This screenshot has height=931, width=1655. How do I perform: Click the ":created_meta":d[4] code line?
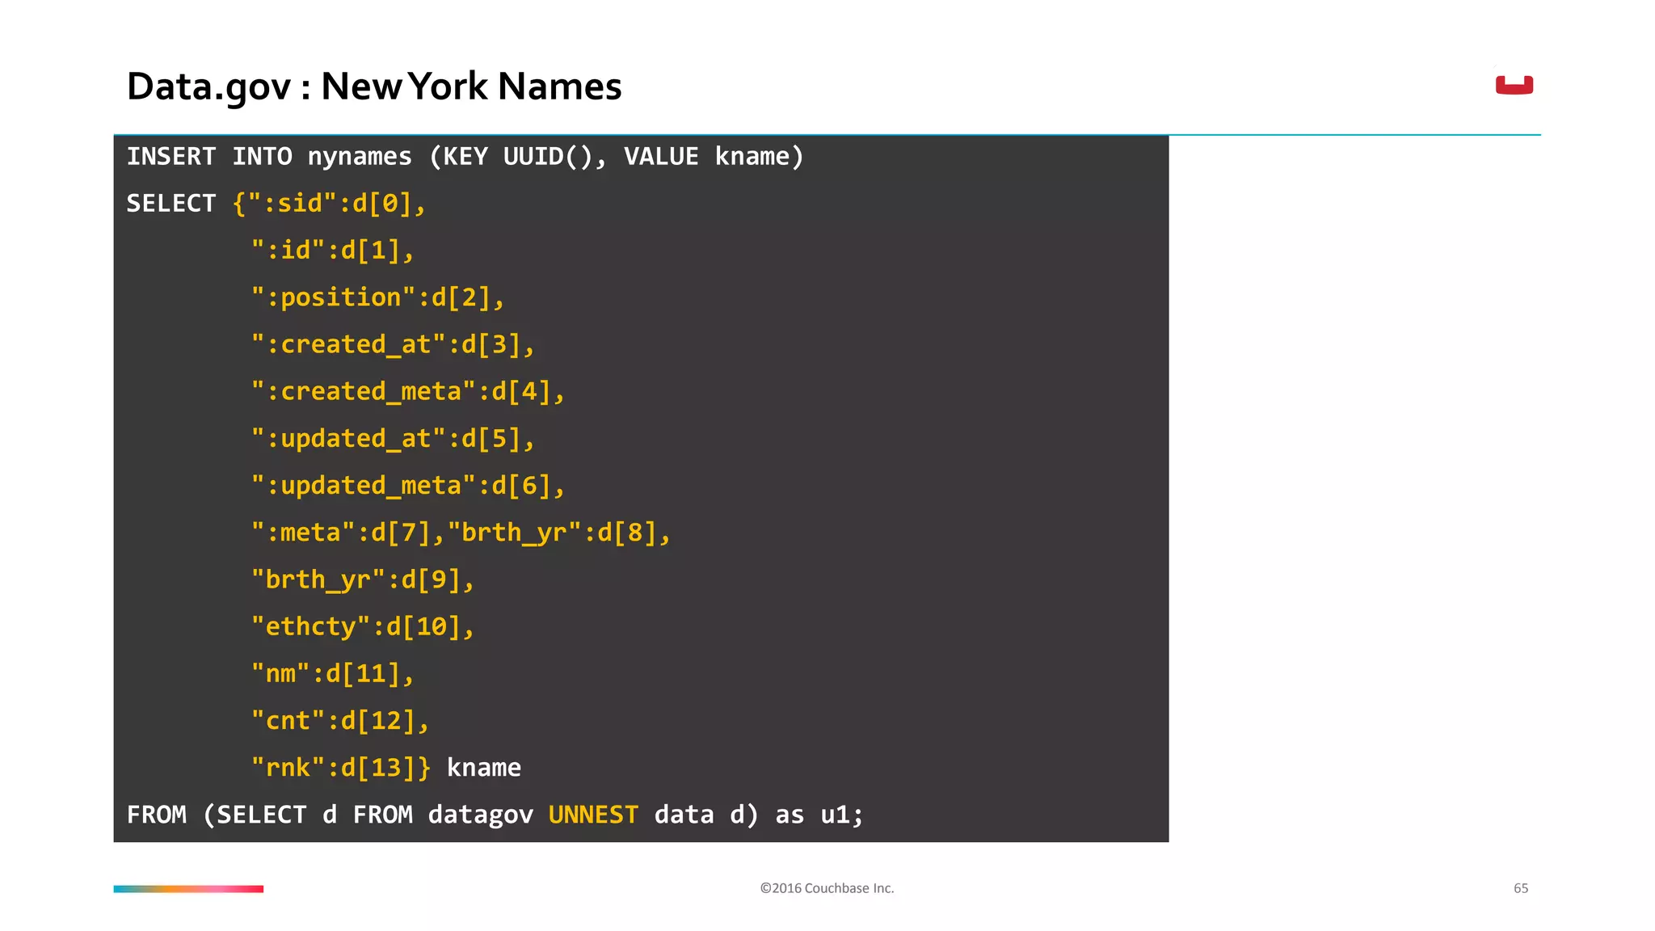click(407, 391)
